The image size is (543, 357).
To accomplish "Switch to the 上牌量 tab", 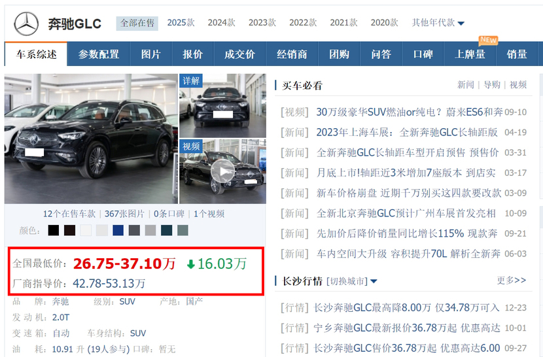I will pos(470,54).
